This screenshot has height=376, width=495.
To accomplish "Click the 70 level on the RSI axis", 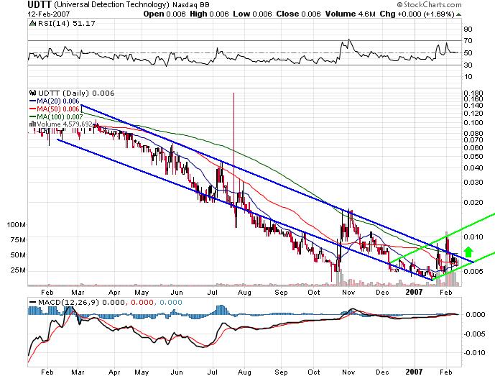I will point(468,41).
